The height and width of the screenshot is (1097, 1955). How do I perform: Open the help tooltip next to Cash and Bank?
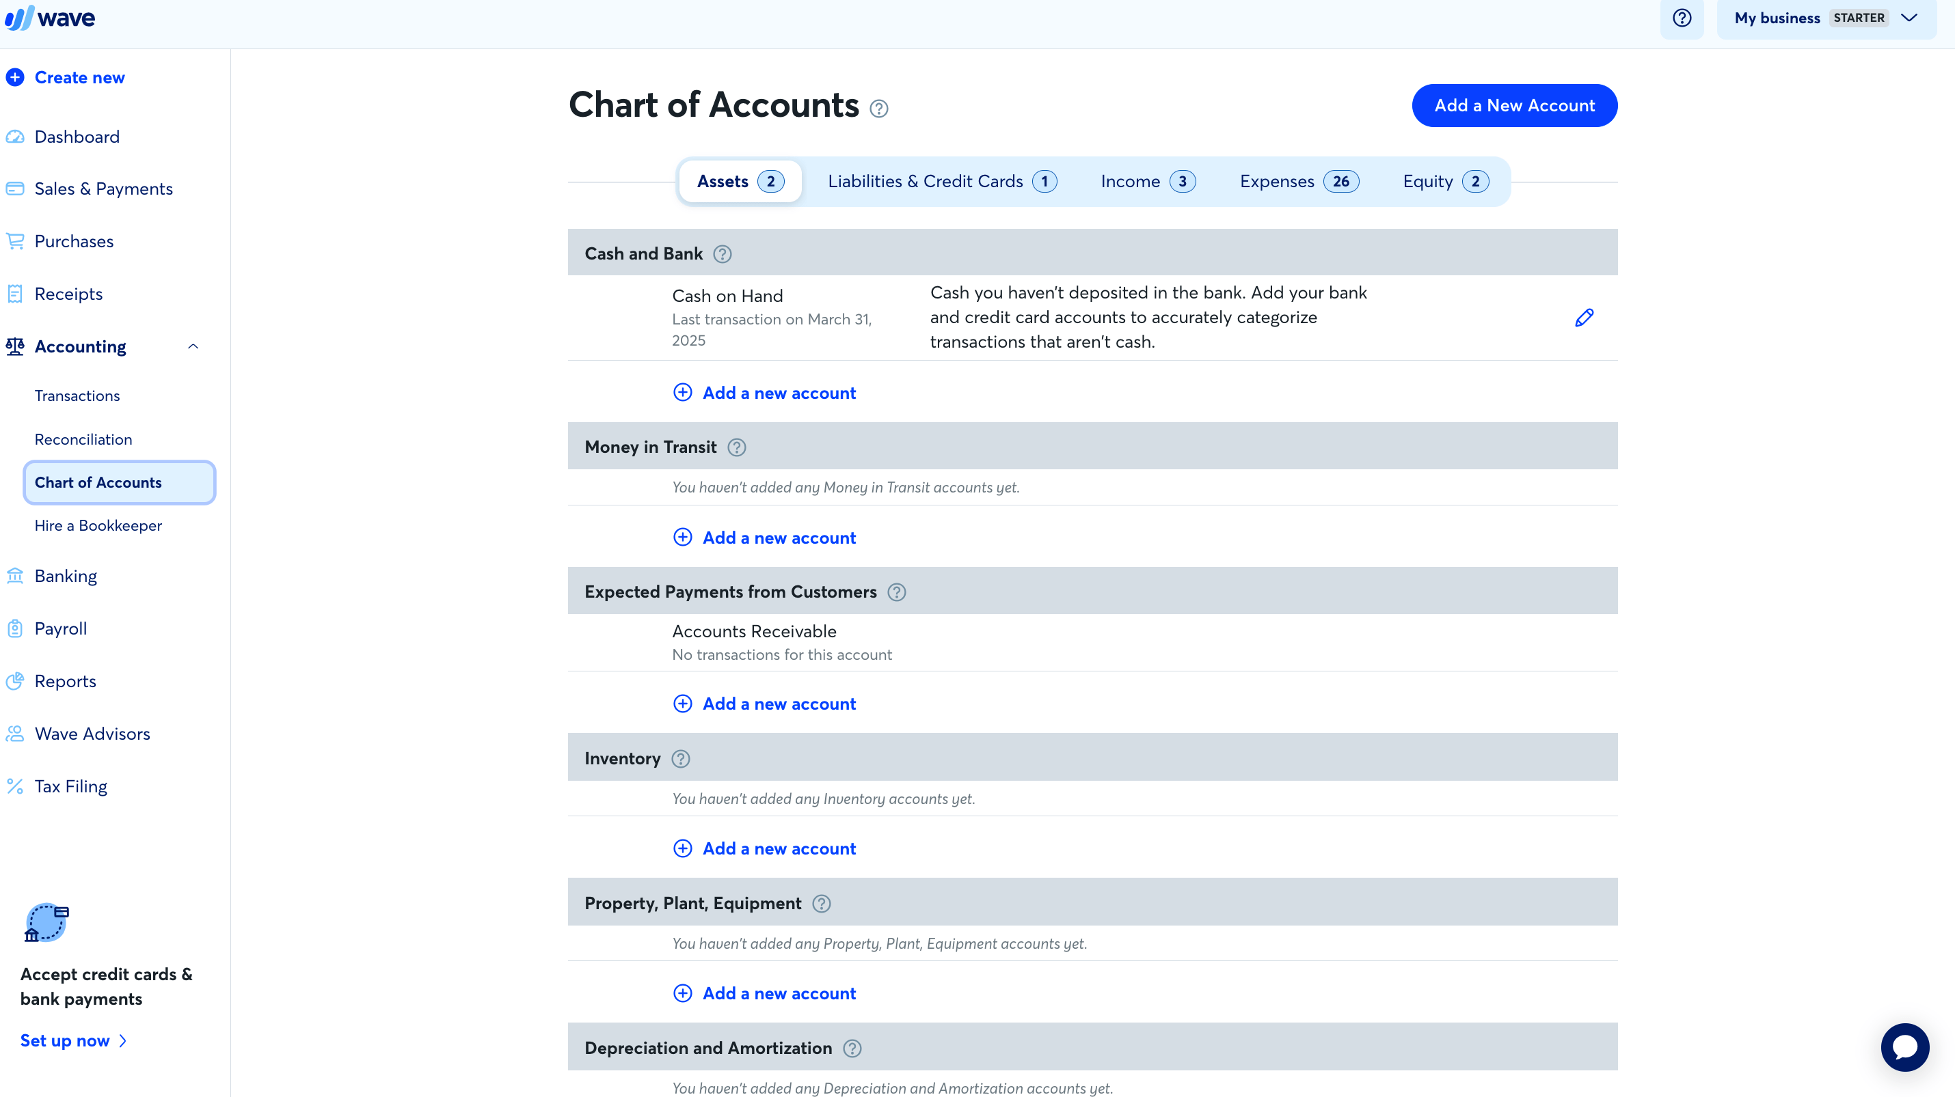722,254
